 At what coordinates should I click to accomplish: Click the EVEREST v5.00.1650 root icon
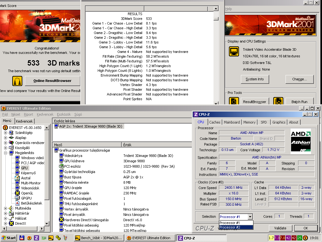pyautogui.click(x=6, y=128)
